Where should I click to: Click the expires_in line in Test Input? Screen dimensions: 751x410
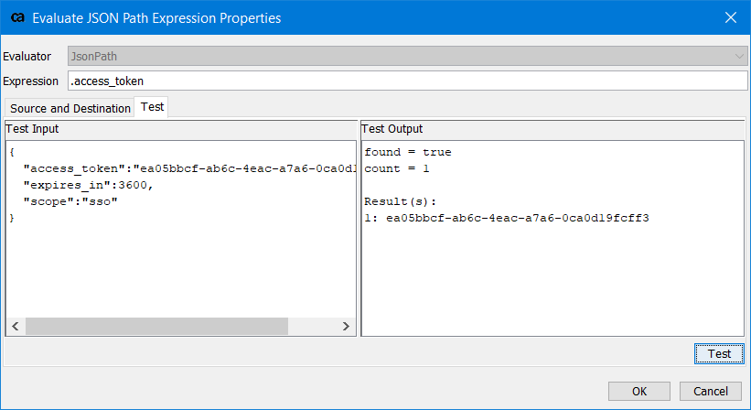[x=88, y=185]
